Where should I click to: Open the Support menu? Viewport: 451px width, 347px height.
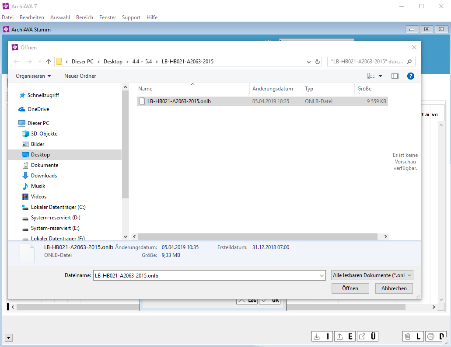pyautogui.click(x=131, y=17)
